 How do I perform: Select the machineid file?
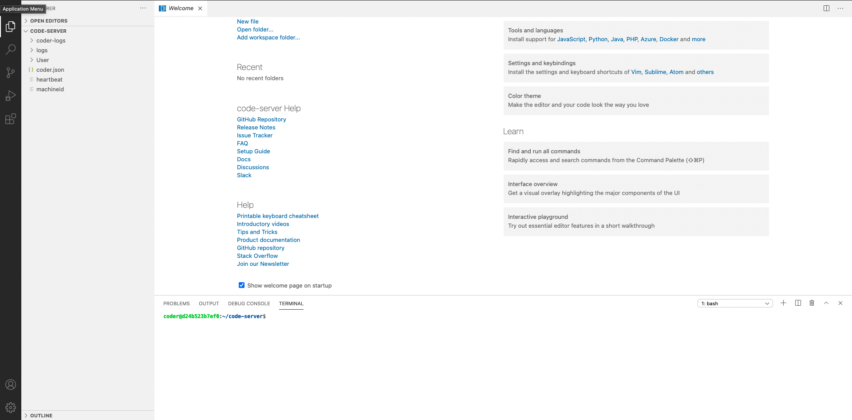coord(88,89)
